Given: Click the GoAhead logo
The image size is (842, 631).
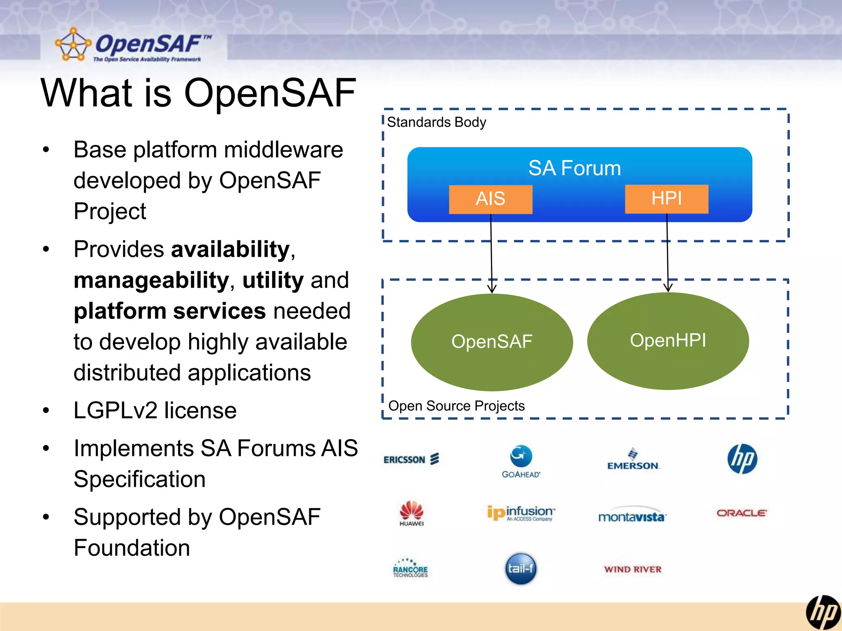Looking at the screenshot, I should click(521, 462).
